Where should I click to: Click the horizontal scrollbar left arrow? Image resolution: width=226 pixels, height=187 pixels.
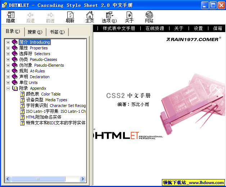pos(8,179)
